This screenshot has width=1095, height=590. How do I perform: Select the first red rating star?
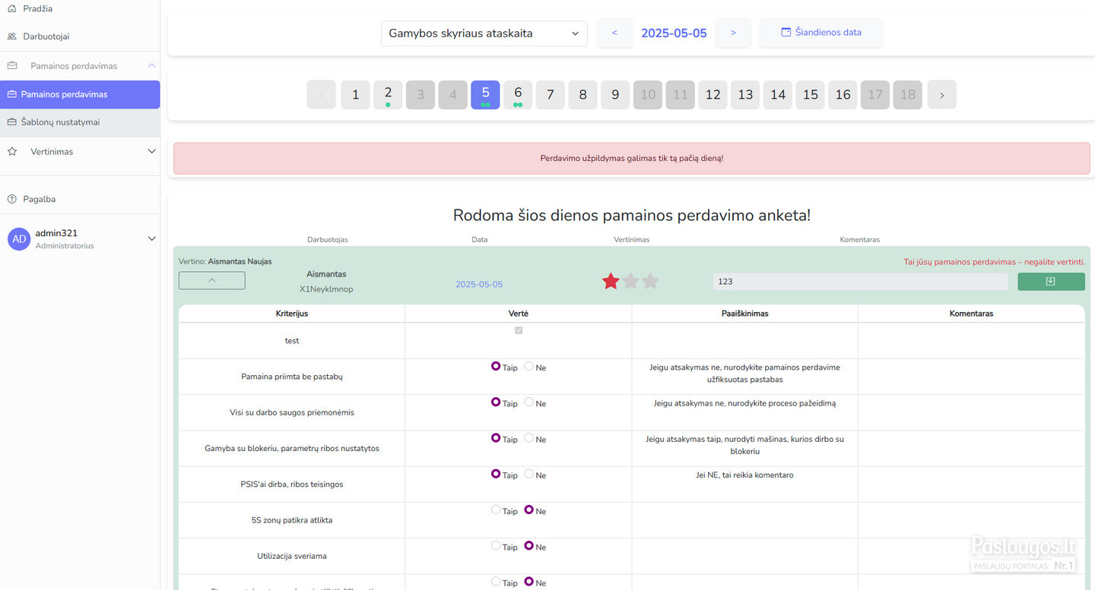[611, 281]
